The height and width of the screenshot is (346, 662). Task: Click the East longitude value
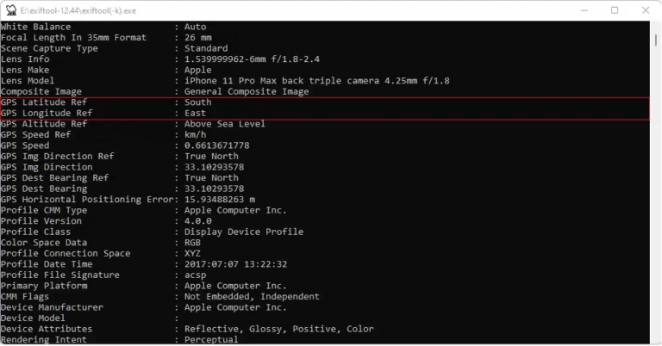[x=196, y=114]
